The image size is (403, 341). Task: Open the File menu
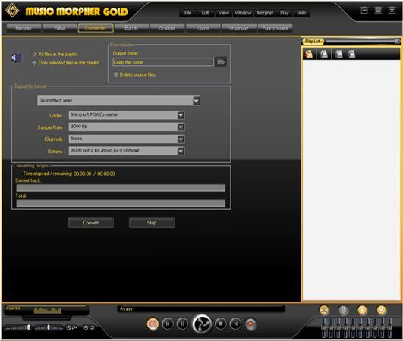(x=188, y=13)
